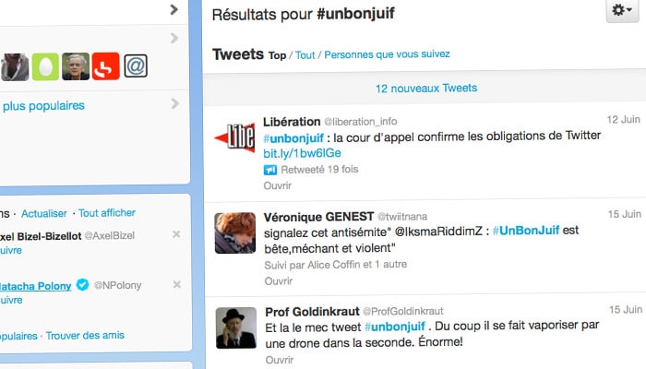Click Trouver des amis link

(85, 336)
